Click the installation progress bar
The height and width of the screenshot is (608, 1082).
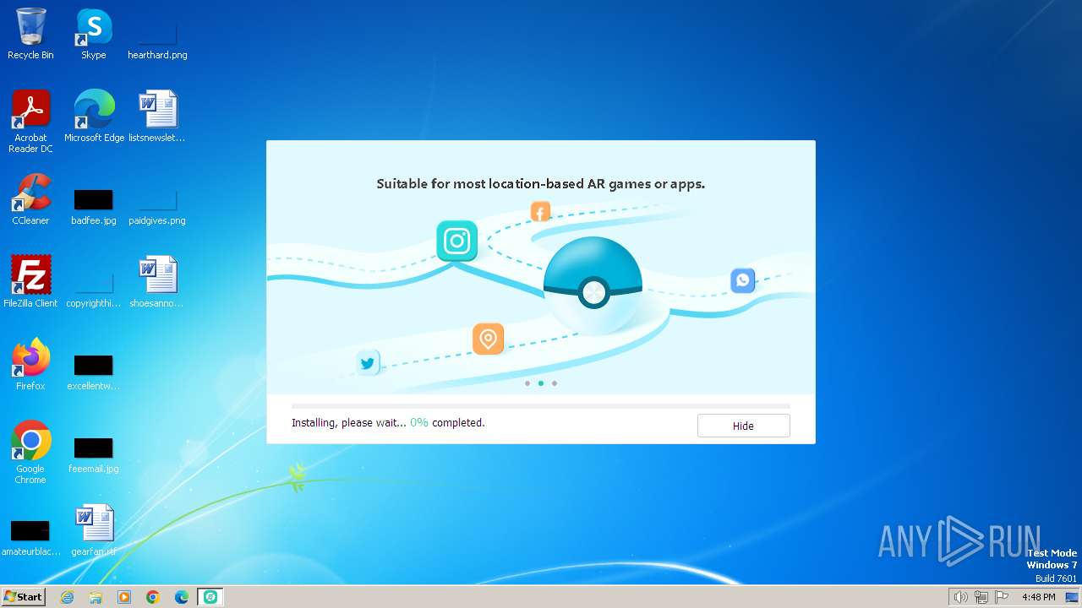pos(541,406)
